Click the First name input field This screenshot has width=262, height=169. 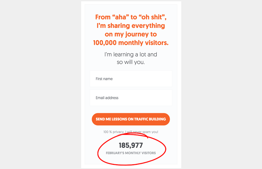131,79
